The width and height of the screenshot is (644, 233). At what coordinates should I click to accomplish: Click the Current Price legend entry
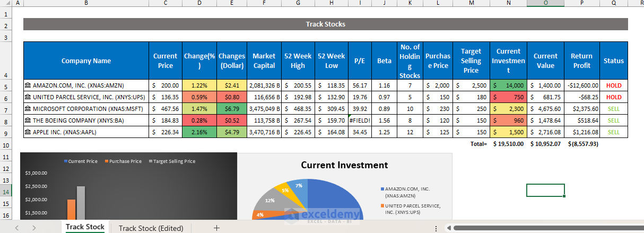81,161
